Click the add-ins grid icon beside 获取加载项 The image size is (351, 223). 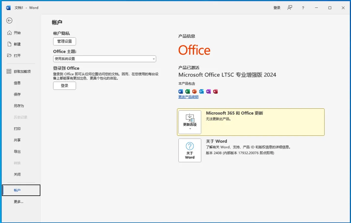click(x=9, y=72)
